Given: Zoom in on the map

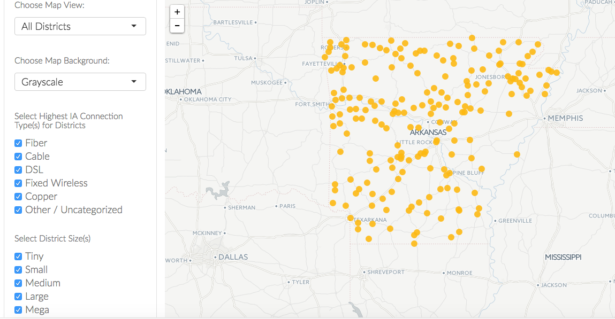Looking at the screenshot, I should point(177,12).
